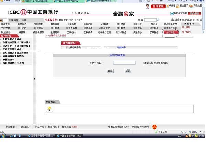Click the 返回 back button

(x=128, y=71)
